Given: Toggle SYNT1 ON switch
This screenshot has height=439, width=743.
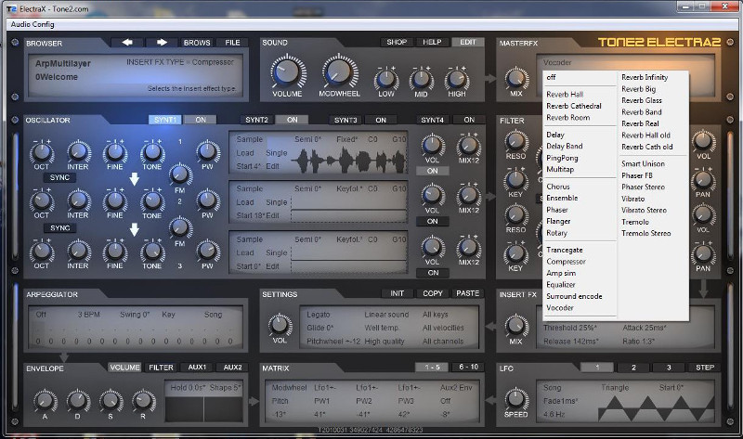Looking at the screenshot, I should 201,120.
